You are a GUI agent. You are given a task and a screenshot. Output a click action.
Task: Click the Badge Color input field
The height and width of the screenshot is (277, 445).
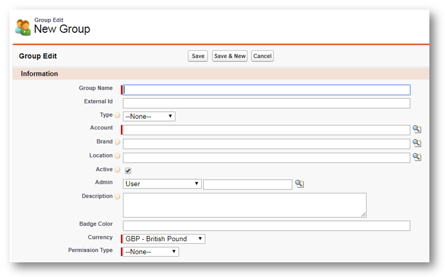click(x=266, y=226)
